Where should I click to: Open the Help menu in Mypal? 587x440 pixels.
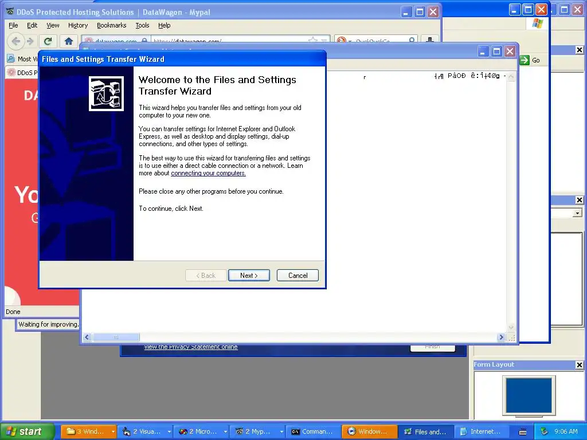click(165, 25)
